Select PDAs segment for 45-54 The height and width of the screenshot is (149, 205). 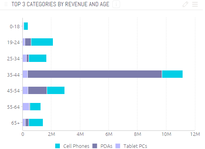(x=37, y=90)
